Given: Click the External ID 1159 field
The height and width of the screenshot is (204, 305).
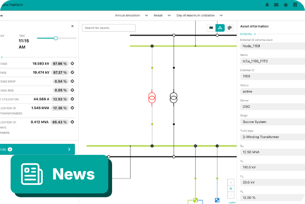Looking at the screenshot, I should [x=272, y=76].
